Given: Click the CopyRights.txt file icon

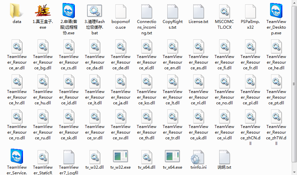Looking at the screenshot, I should tap(173, 11).
